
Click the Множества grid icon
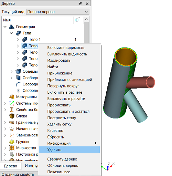(12, 148)
